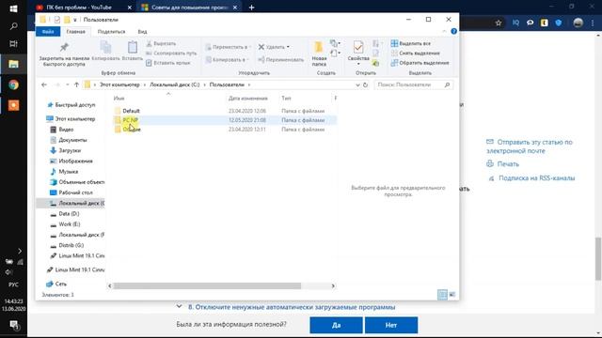Click the Refresh icon in address bar
Viewport: 602px width, 338px height.
[x=366, y=84]
